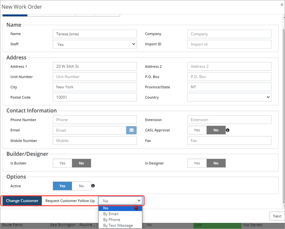
Task: Open the Staff dropdown
Action: point(95,44)
